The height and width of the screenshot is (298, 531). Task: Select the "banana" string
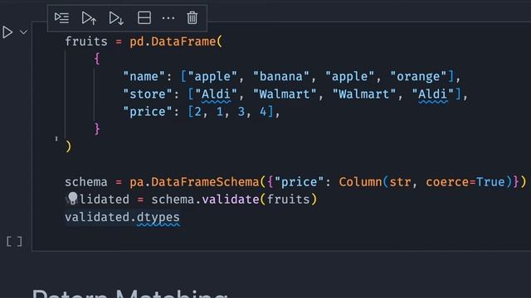point(280,76)
